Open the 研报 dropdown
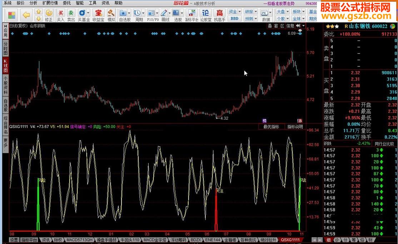This screenshot has height=244, width=398. pyautogui.click(x=251, y=12)
